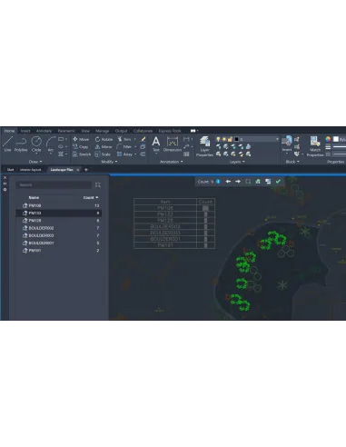The width and height of the screenshot is (346, 447).
Task: Go to previous counted object
Action: 228,182
